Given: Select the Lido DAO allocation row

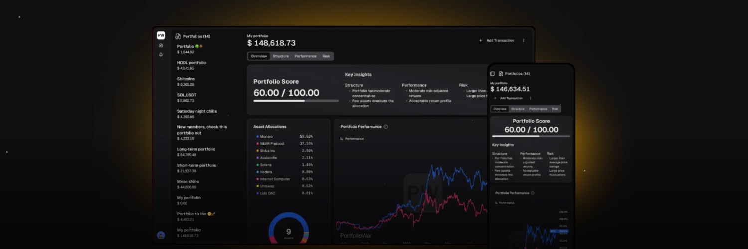Looking at the screenshot, I should 284,193.
